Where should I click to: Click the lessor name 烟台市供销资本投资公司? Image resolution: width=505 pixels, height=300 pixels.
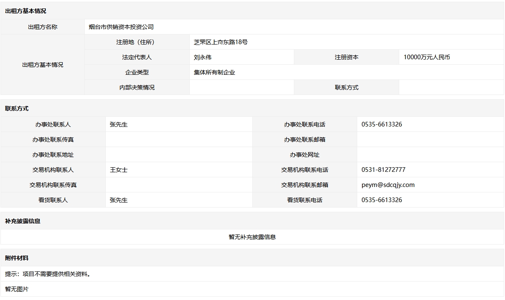point(121,27)
